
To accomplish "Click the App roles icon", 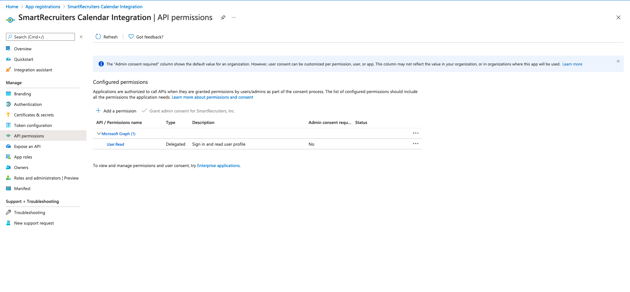I will coord(8,157).
